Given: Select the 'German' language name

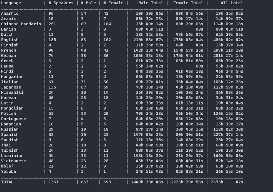Looking at the screenshot, I should point(9,56).
